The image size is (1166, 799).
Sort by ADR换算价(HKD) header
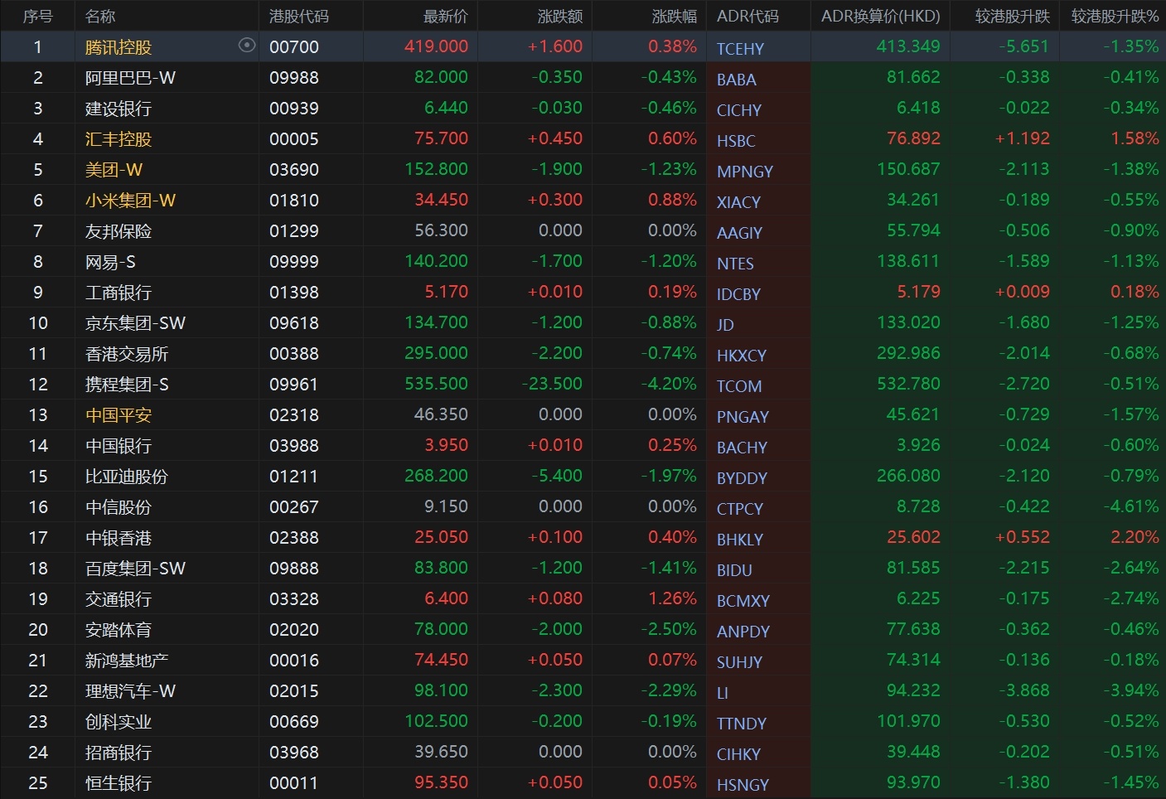pos(881,16)
